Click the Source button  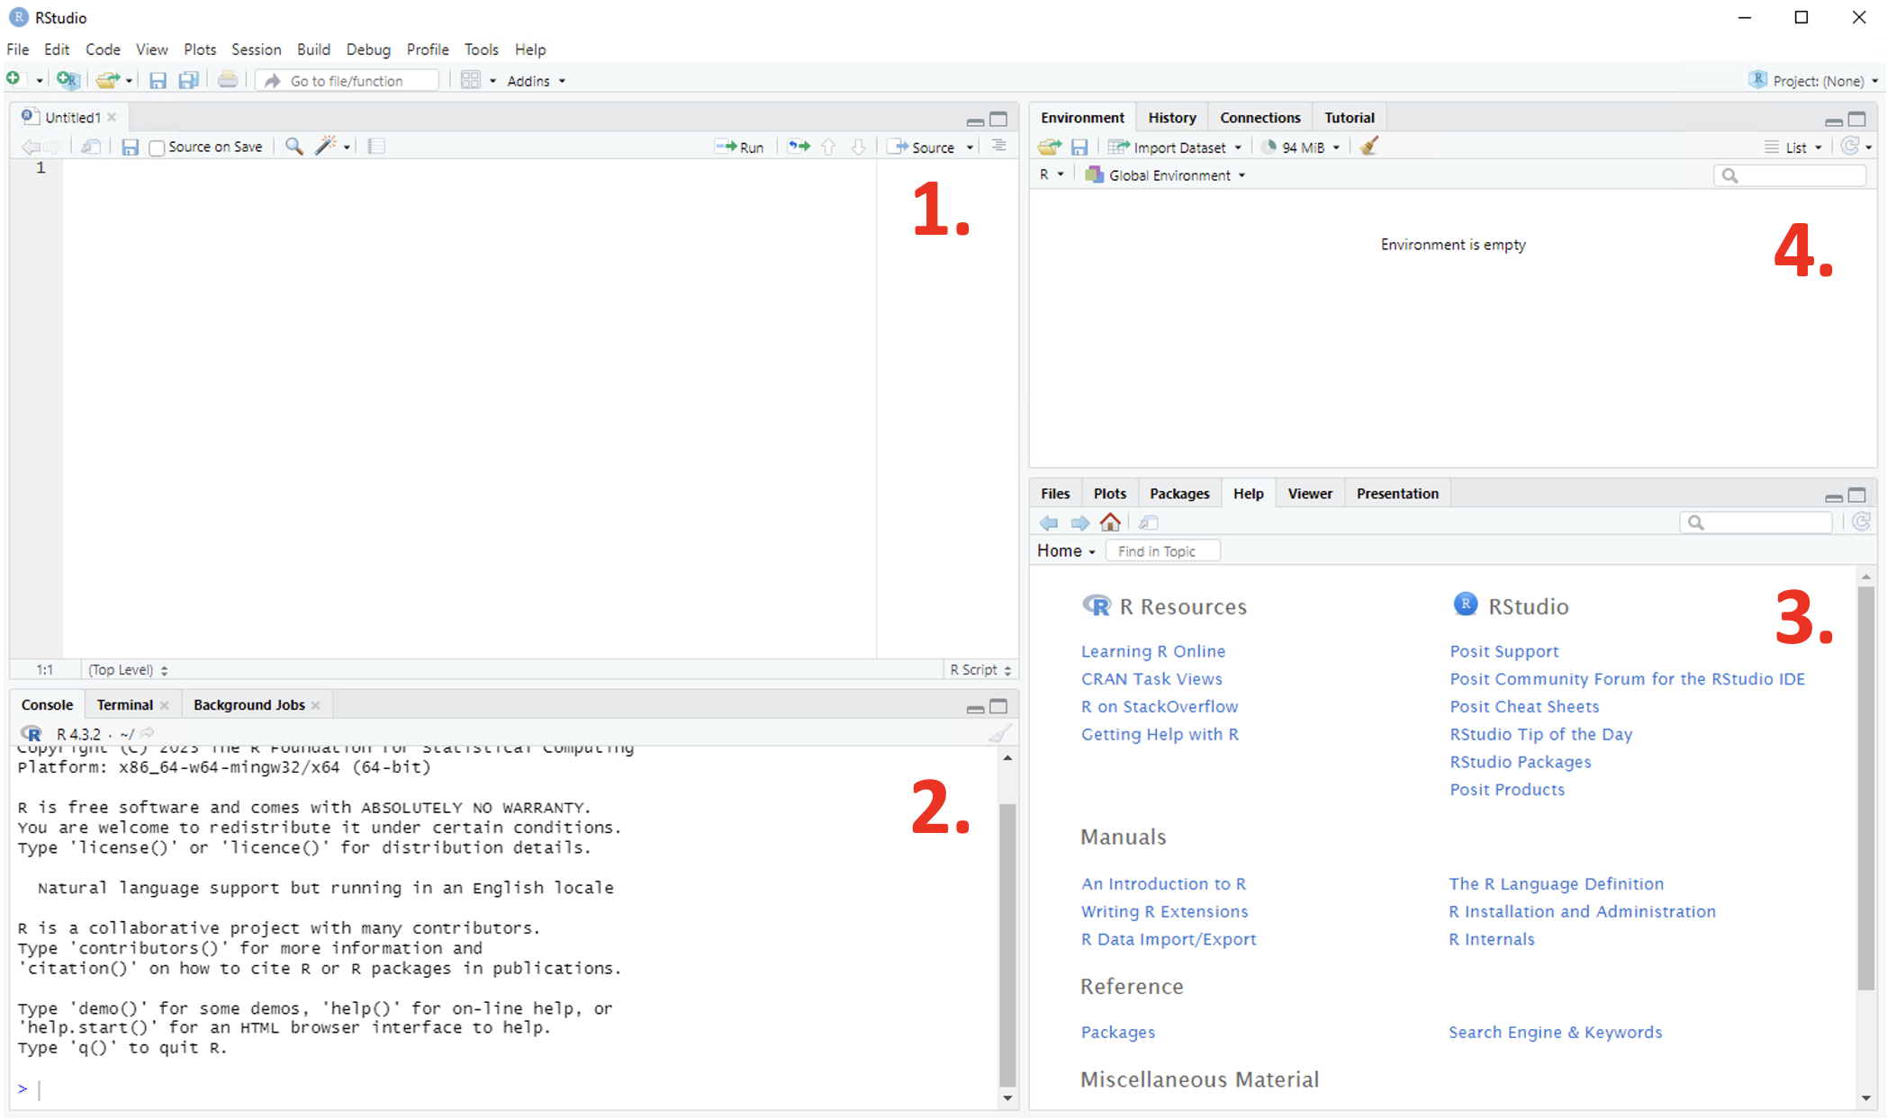click(922, 148)
